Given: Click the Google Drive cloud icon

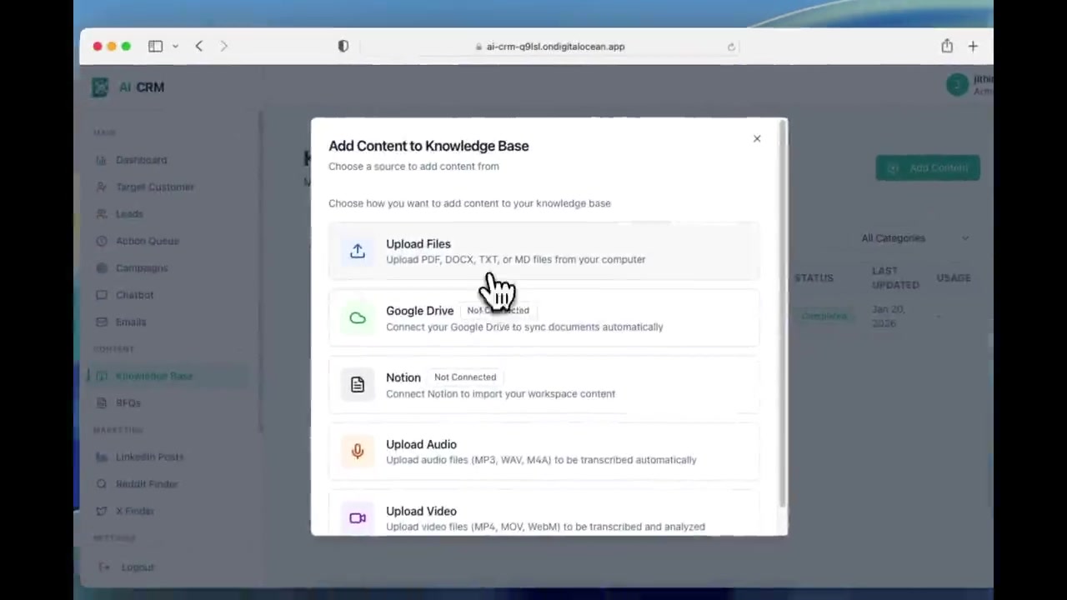Looking at the screenshot, I should [x=358, y=318].
